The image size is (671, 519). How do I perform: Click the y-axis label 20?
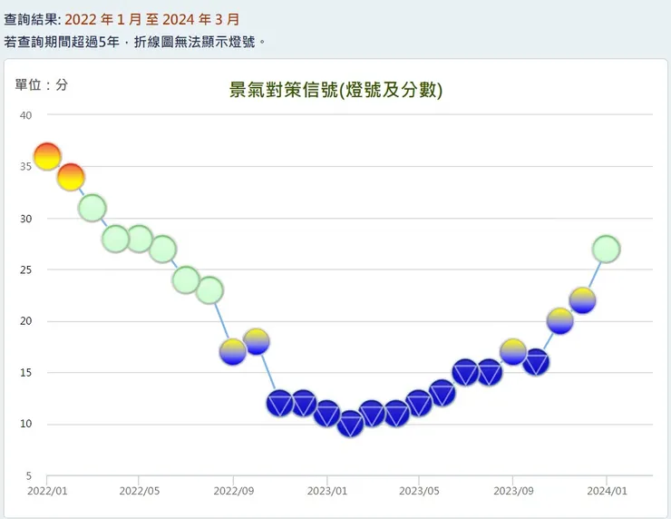click(25, 320)
